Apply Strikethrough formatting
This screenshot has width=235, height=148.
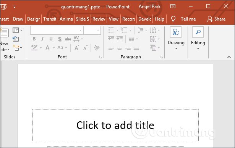68,39
